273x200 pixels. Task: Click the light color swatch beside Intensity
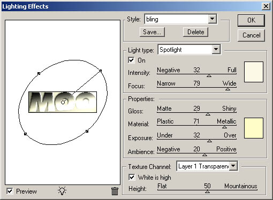click(x=254, y=72)
